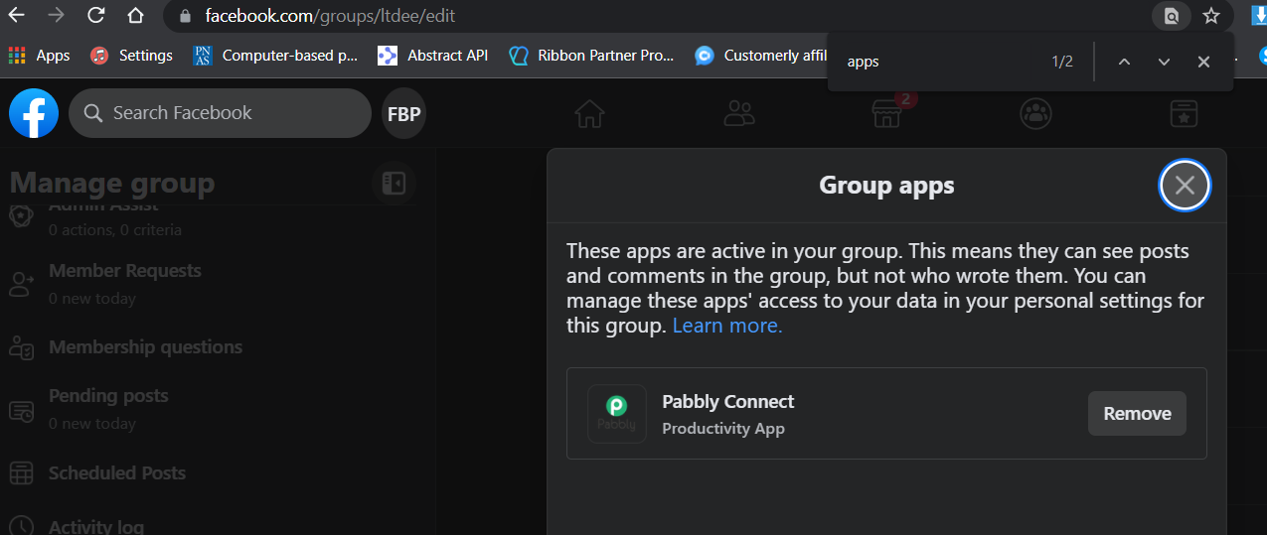Open the Marketplace icon with badge

pyautogui.click(x=887, y=113)
